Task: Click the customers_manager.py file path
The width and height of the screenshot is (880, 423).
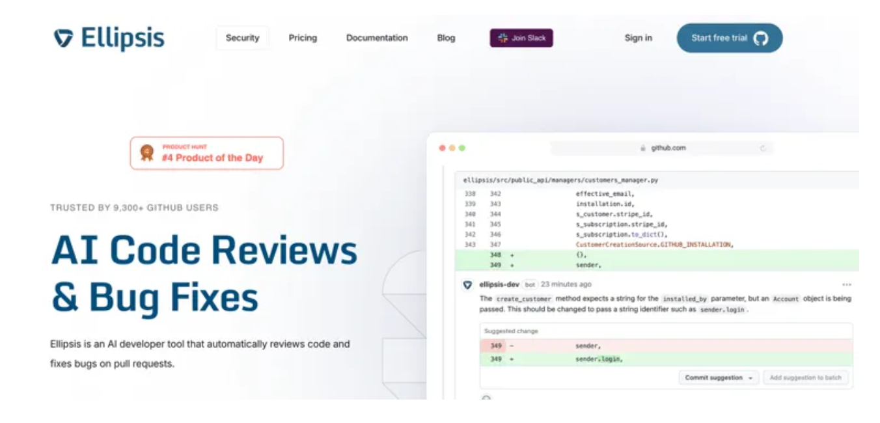Action: [x=560, y=180]
